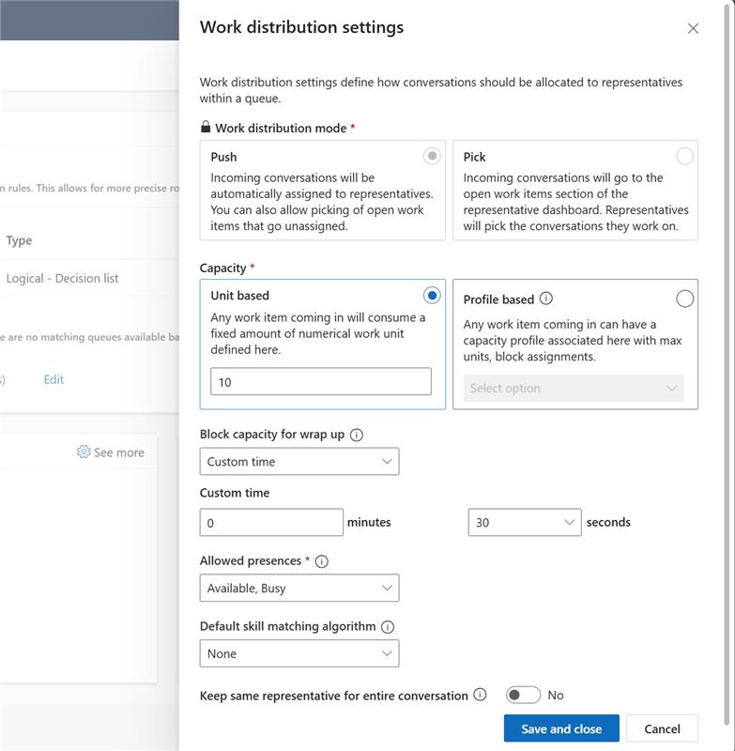Click info icon for Default skill matching algorithm
The height and width of the screenshot is (751, 735).
coord(388,626)
